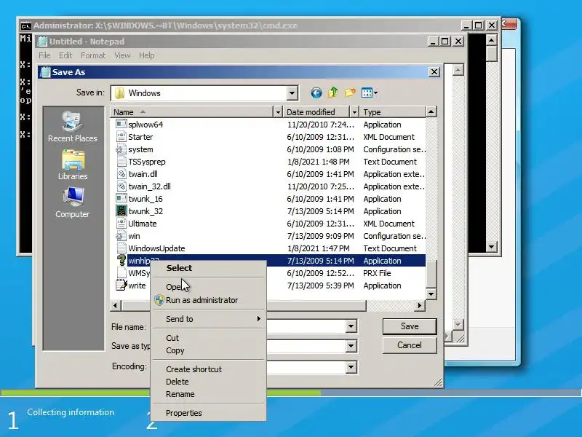This screenshot has height=437, width=582.
Task: Expand the File name dropdown arrow
Action: (351, 326)
